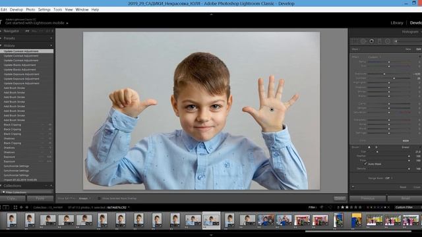Image resolution: width=422 pixels, height=237 pixels.
Task: Click the Paste settings button
Action: pos(40,198)
